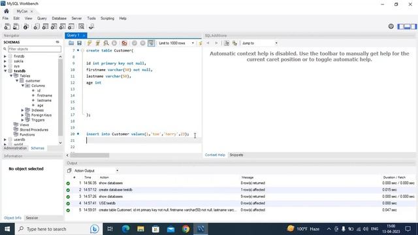Expand the firstdb schema node
The image size is (418, 235).
pos(5,56)
